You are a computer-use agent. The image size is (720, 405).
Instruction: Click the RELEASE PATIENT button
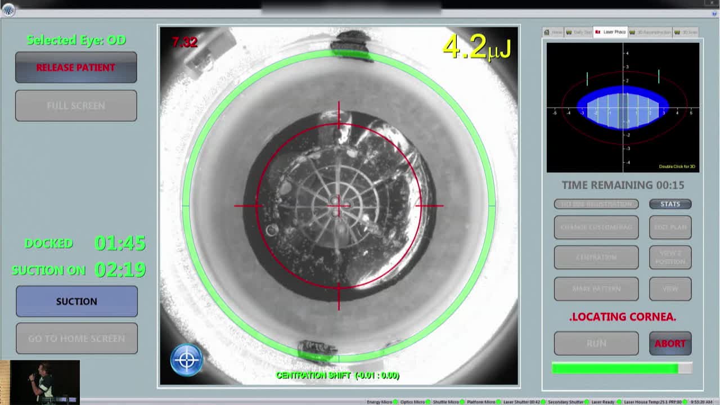[76, 67]
